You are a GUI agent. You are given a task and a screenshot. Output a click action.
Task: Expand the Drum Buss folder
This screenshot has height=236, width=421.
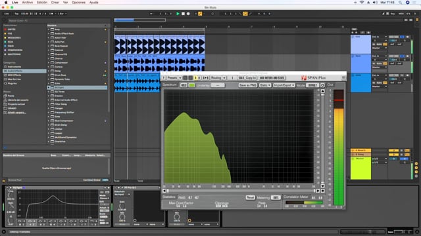tap(49, 75)
